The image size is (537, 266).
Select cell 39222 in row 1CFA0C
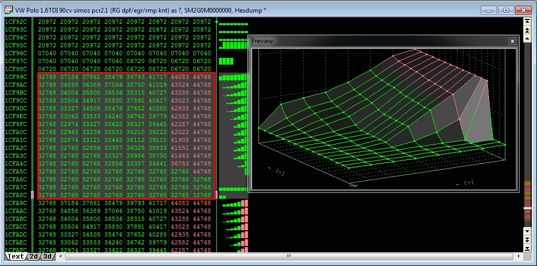point(157,132)
